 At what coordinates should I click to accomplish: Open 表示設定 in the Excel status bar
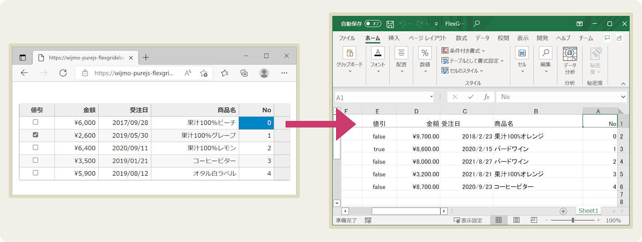468,220
